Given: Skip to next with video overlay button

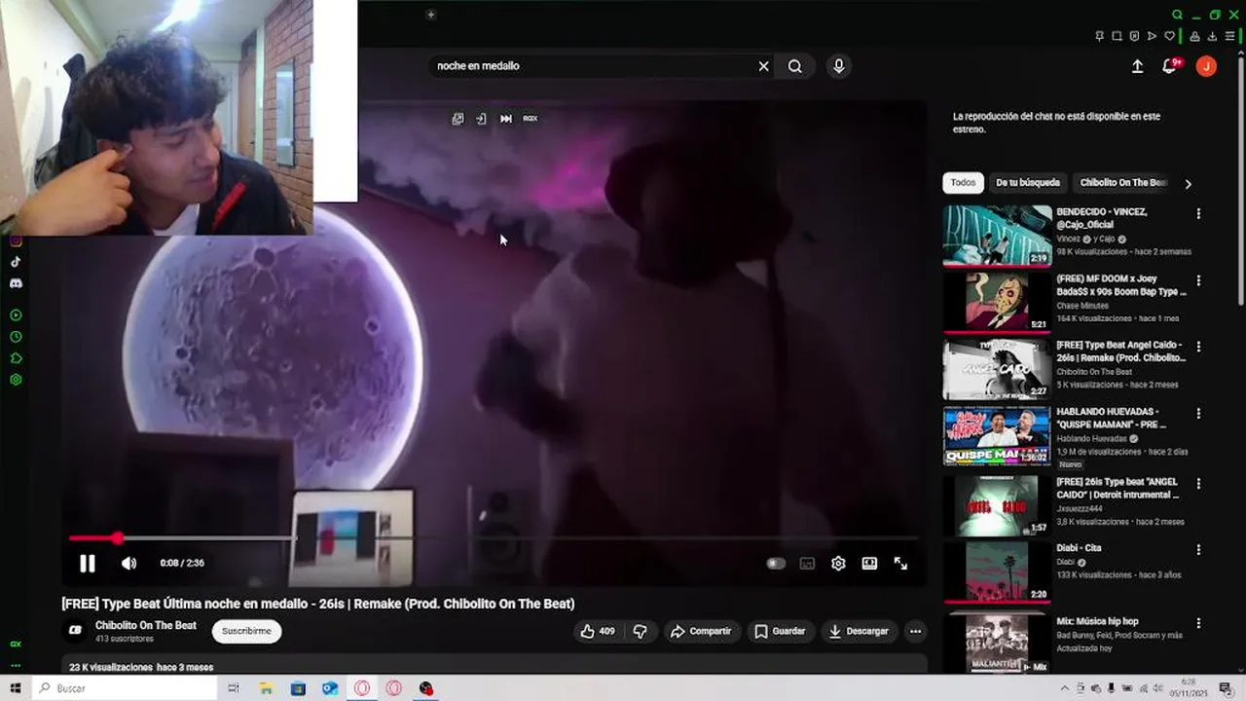Looking at the screenshot, I should [x=506, y=119].
